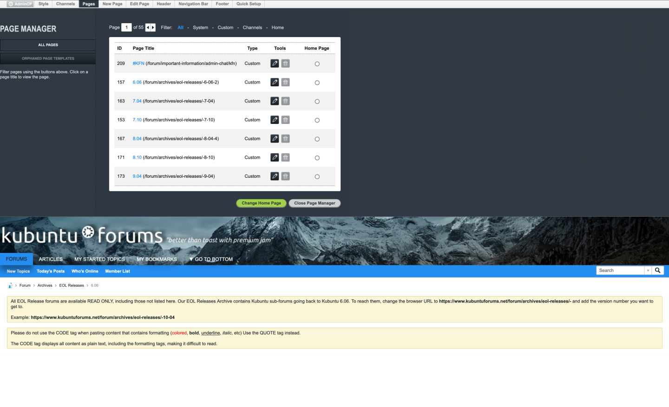
Task: Pick 8.10 home page radio button
Action: click(x=317, y=158)
